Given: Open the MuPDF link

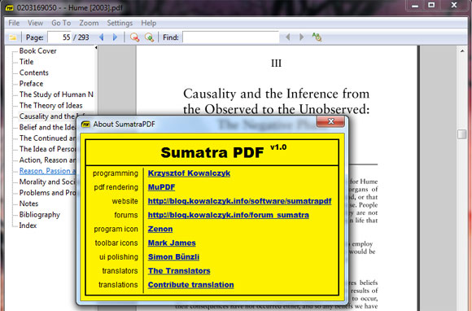Looking at the screenshot, I should coord(161,187).
